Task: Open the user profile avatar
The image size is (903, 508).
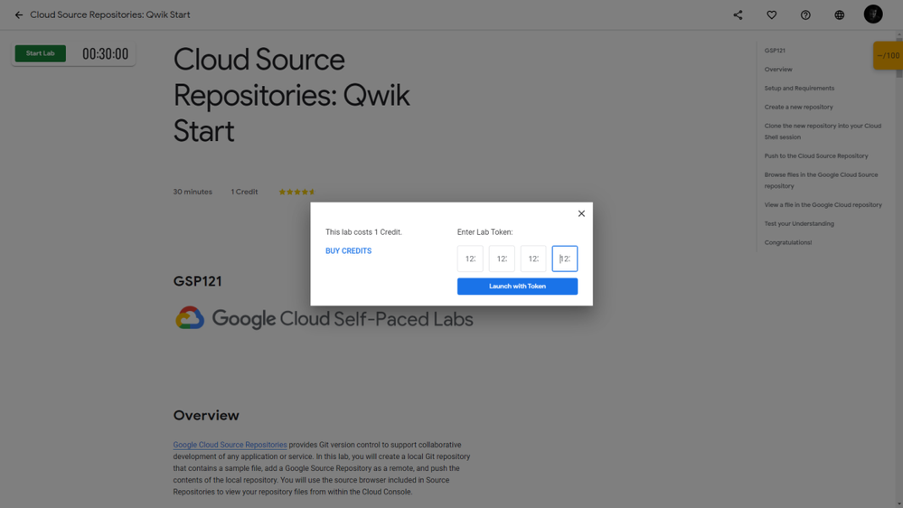Action: point(873,14)
